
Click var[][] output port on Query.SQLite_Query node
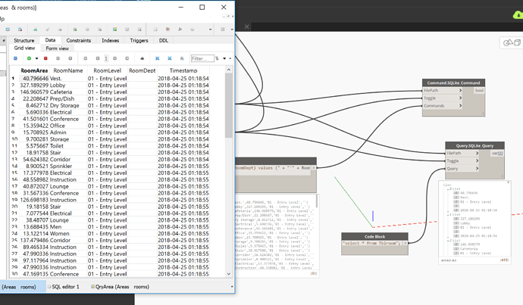(x=497, y=153)
